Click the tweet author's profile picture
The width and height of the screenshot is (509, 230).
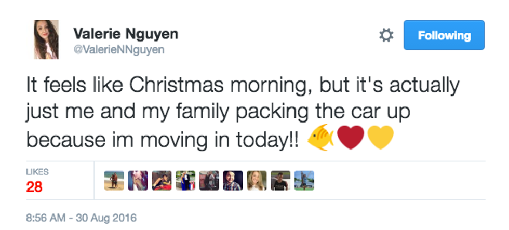(x=46, y=39)
